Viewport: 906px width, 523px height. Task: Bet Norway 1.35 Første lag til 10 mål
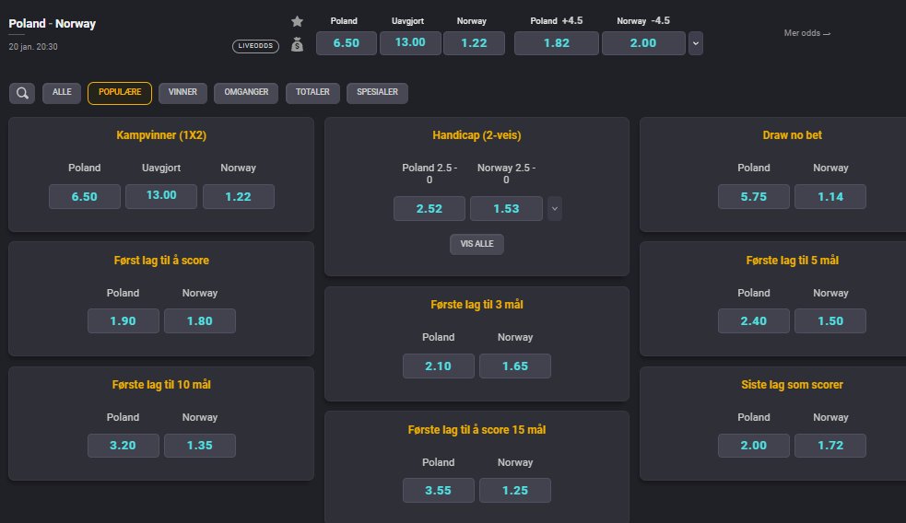199,445
